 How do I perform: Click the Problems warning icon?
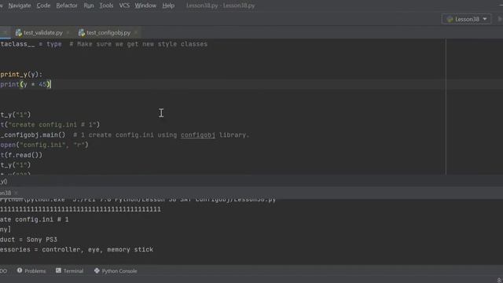tap(20, 270)
